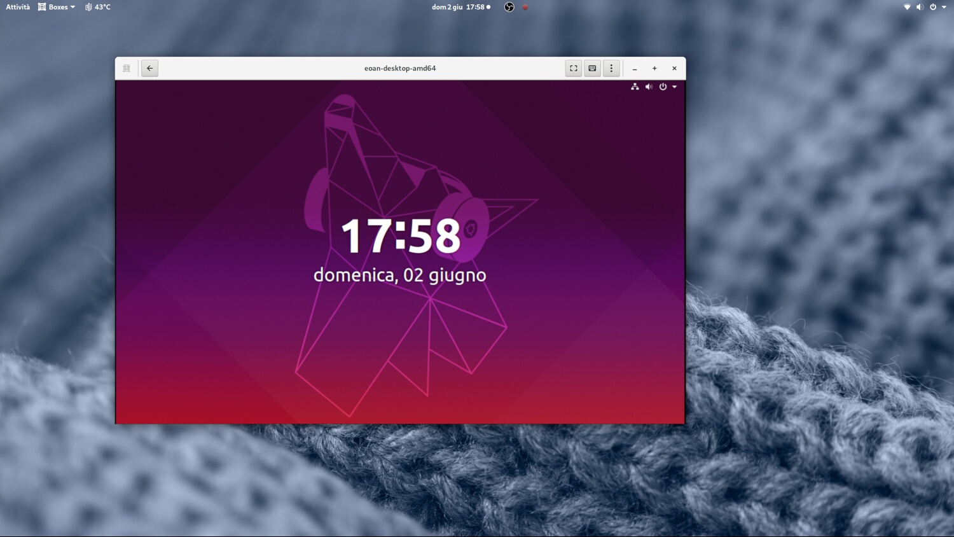Click the system power icon in the top-right corner

(932, 7)
